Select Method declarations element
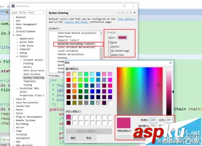 point(71,54)
